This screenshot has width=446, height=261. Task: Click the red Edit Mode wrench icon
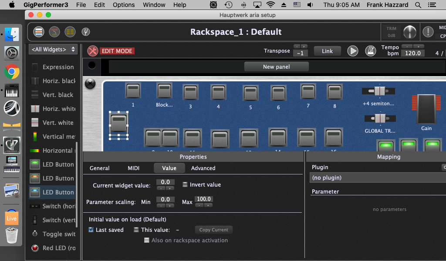[x=92, y=51]
